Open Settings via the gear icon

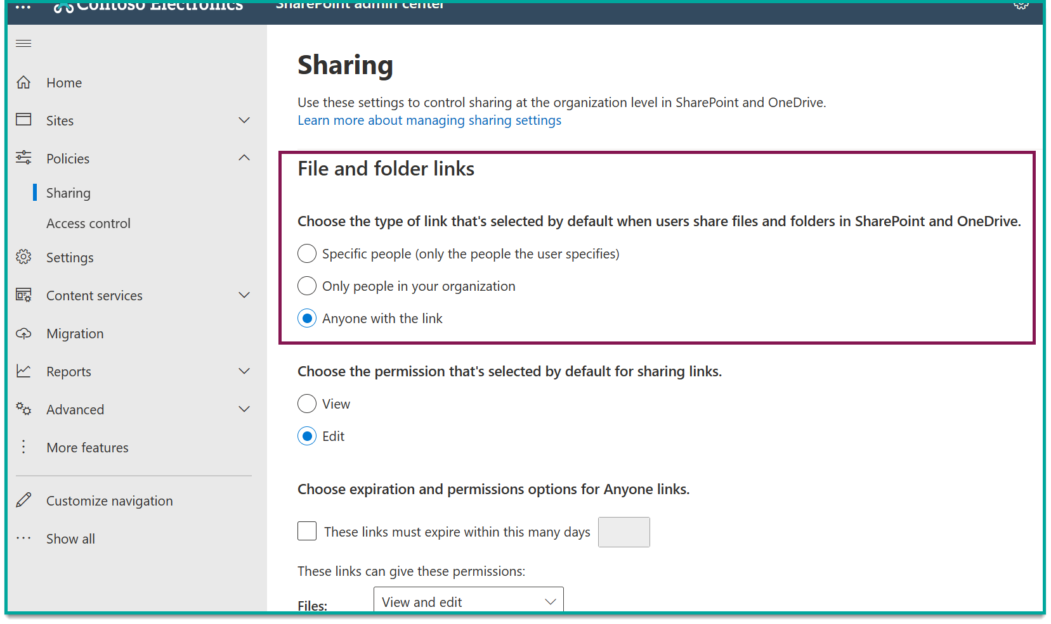[x=23, y=257]
